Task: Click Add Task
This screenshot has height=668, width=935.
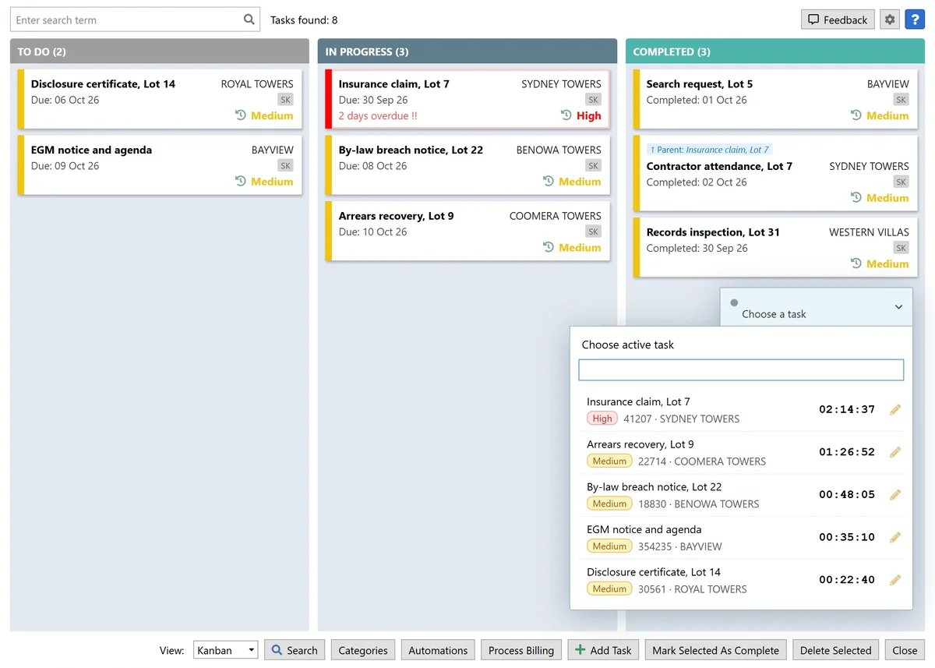Action: click(603, 650)
